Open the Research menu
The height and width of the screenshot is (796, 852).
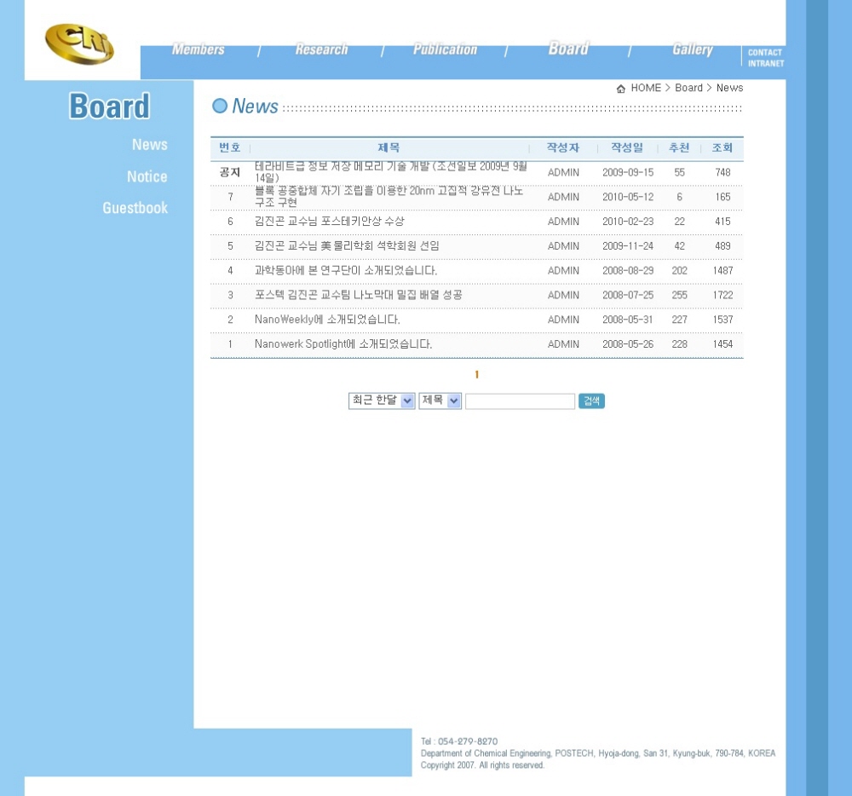[321, 49]
